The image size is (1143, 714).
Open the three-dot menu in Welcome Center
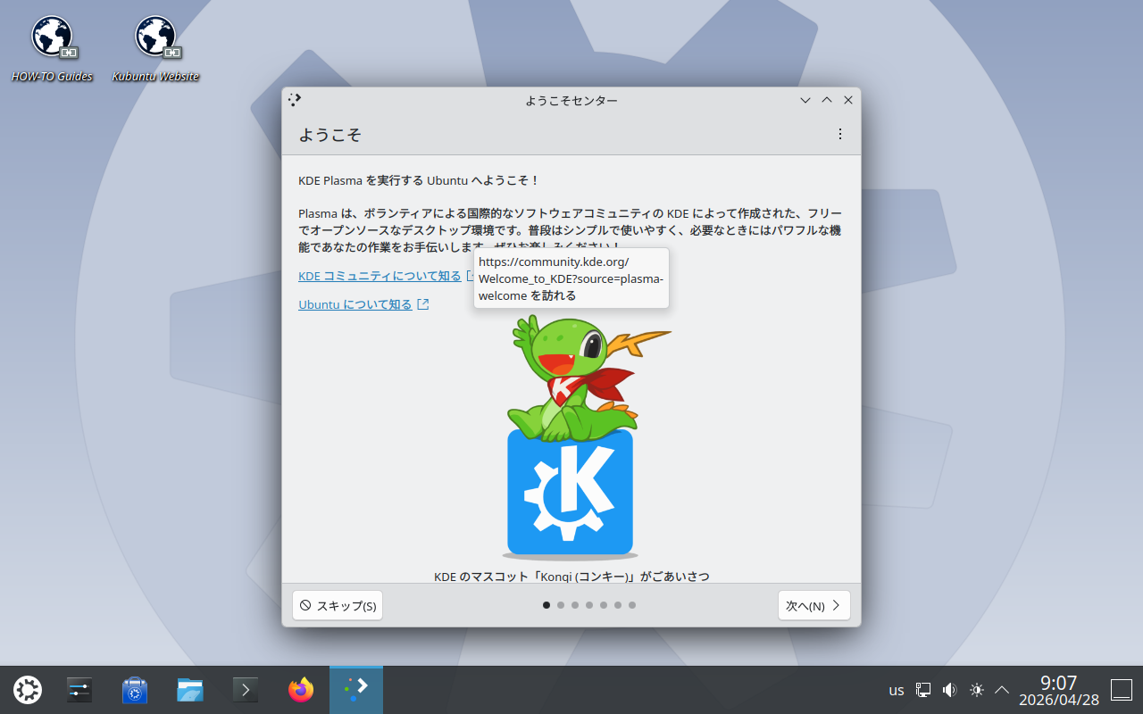point(840,134)
